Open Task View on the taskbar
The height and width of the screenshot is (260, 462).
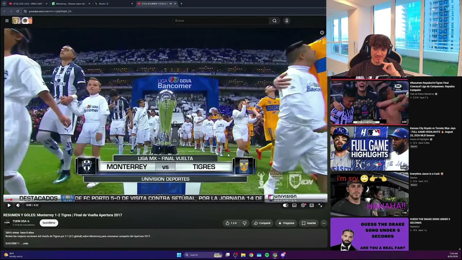[227, 255]
